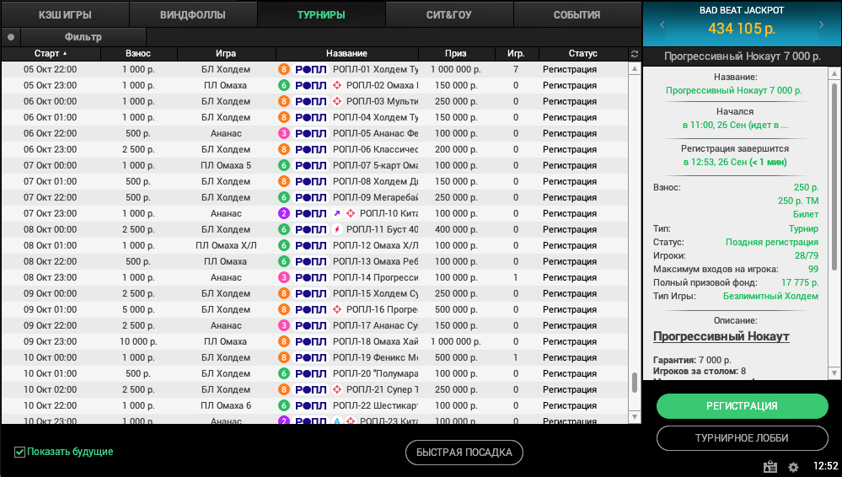Show the next jackpot banner with right arrow

pos(822,25)
